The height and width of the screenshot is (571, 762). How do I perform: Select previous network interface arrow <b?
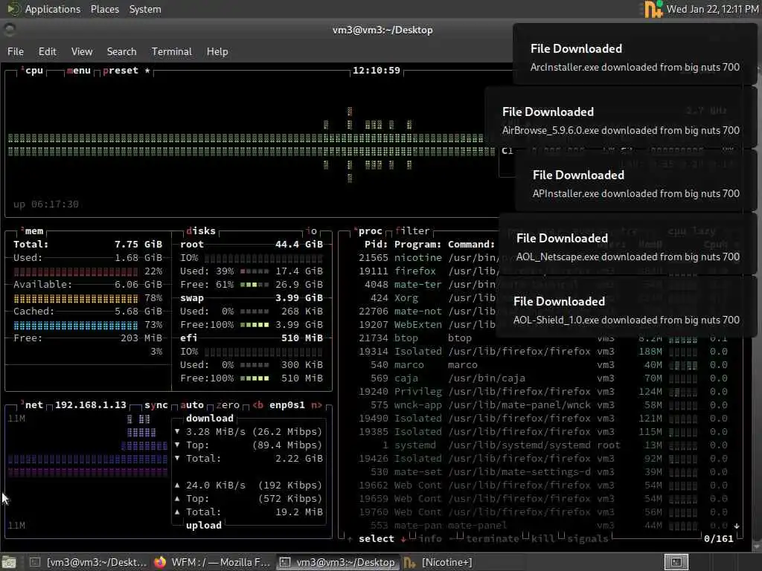257,405
